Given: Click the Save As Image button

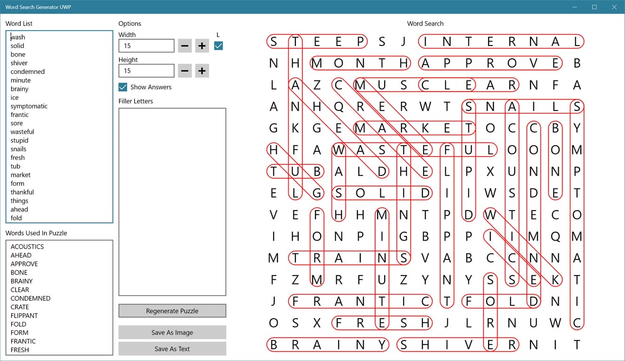Looking at the screenshot, I should click(172, 332).
